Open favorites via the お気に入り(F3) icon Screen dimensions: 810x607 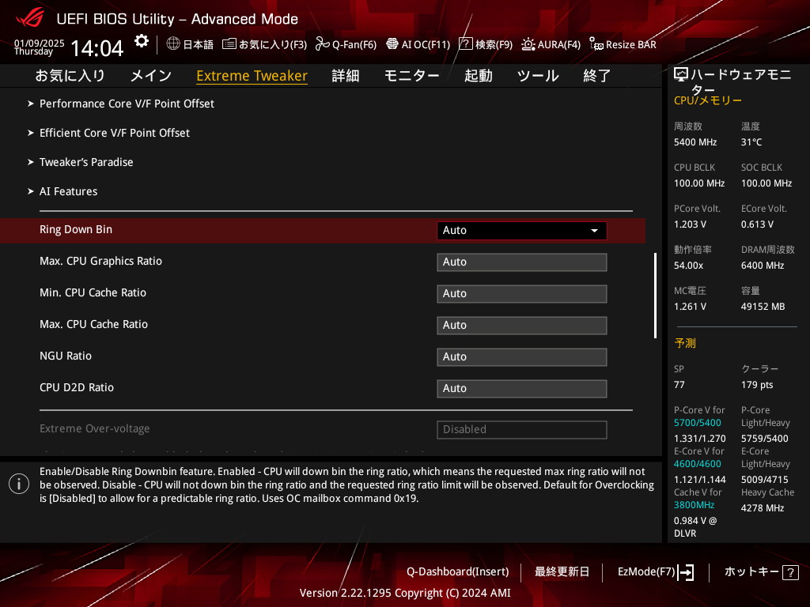(x=229, y=44)
